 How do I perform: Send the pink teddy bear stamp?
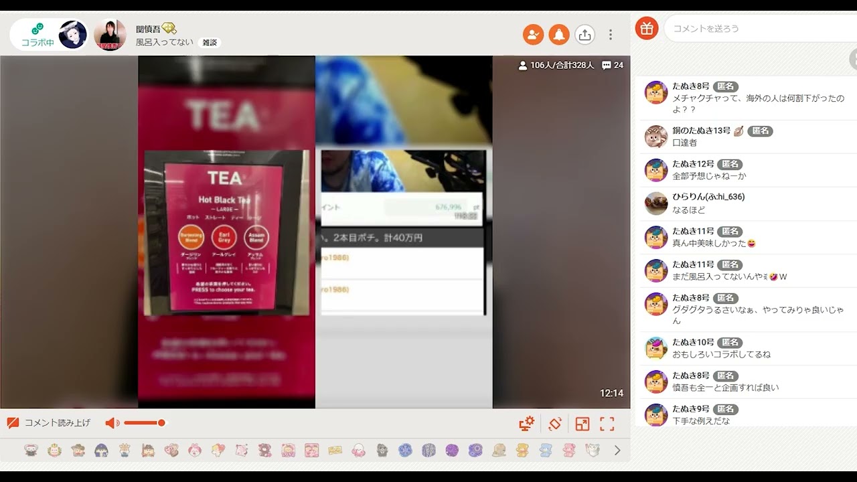(x=569, y=451)
